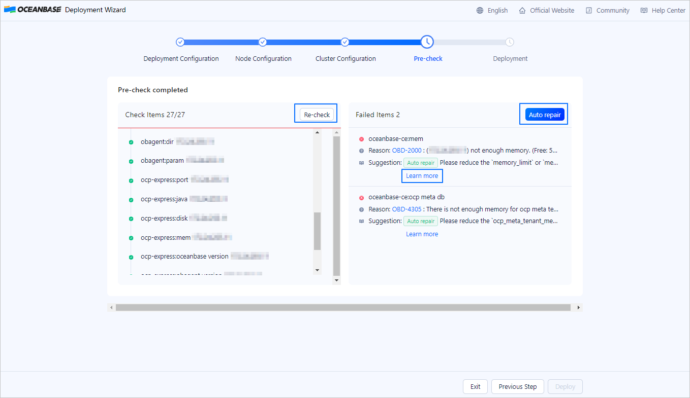Open the Community link
Screen dimensions: 690x398
tap(613, 10)
